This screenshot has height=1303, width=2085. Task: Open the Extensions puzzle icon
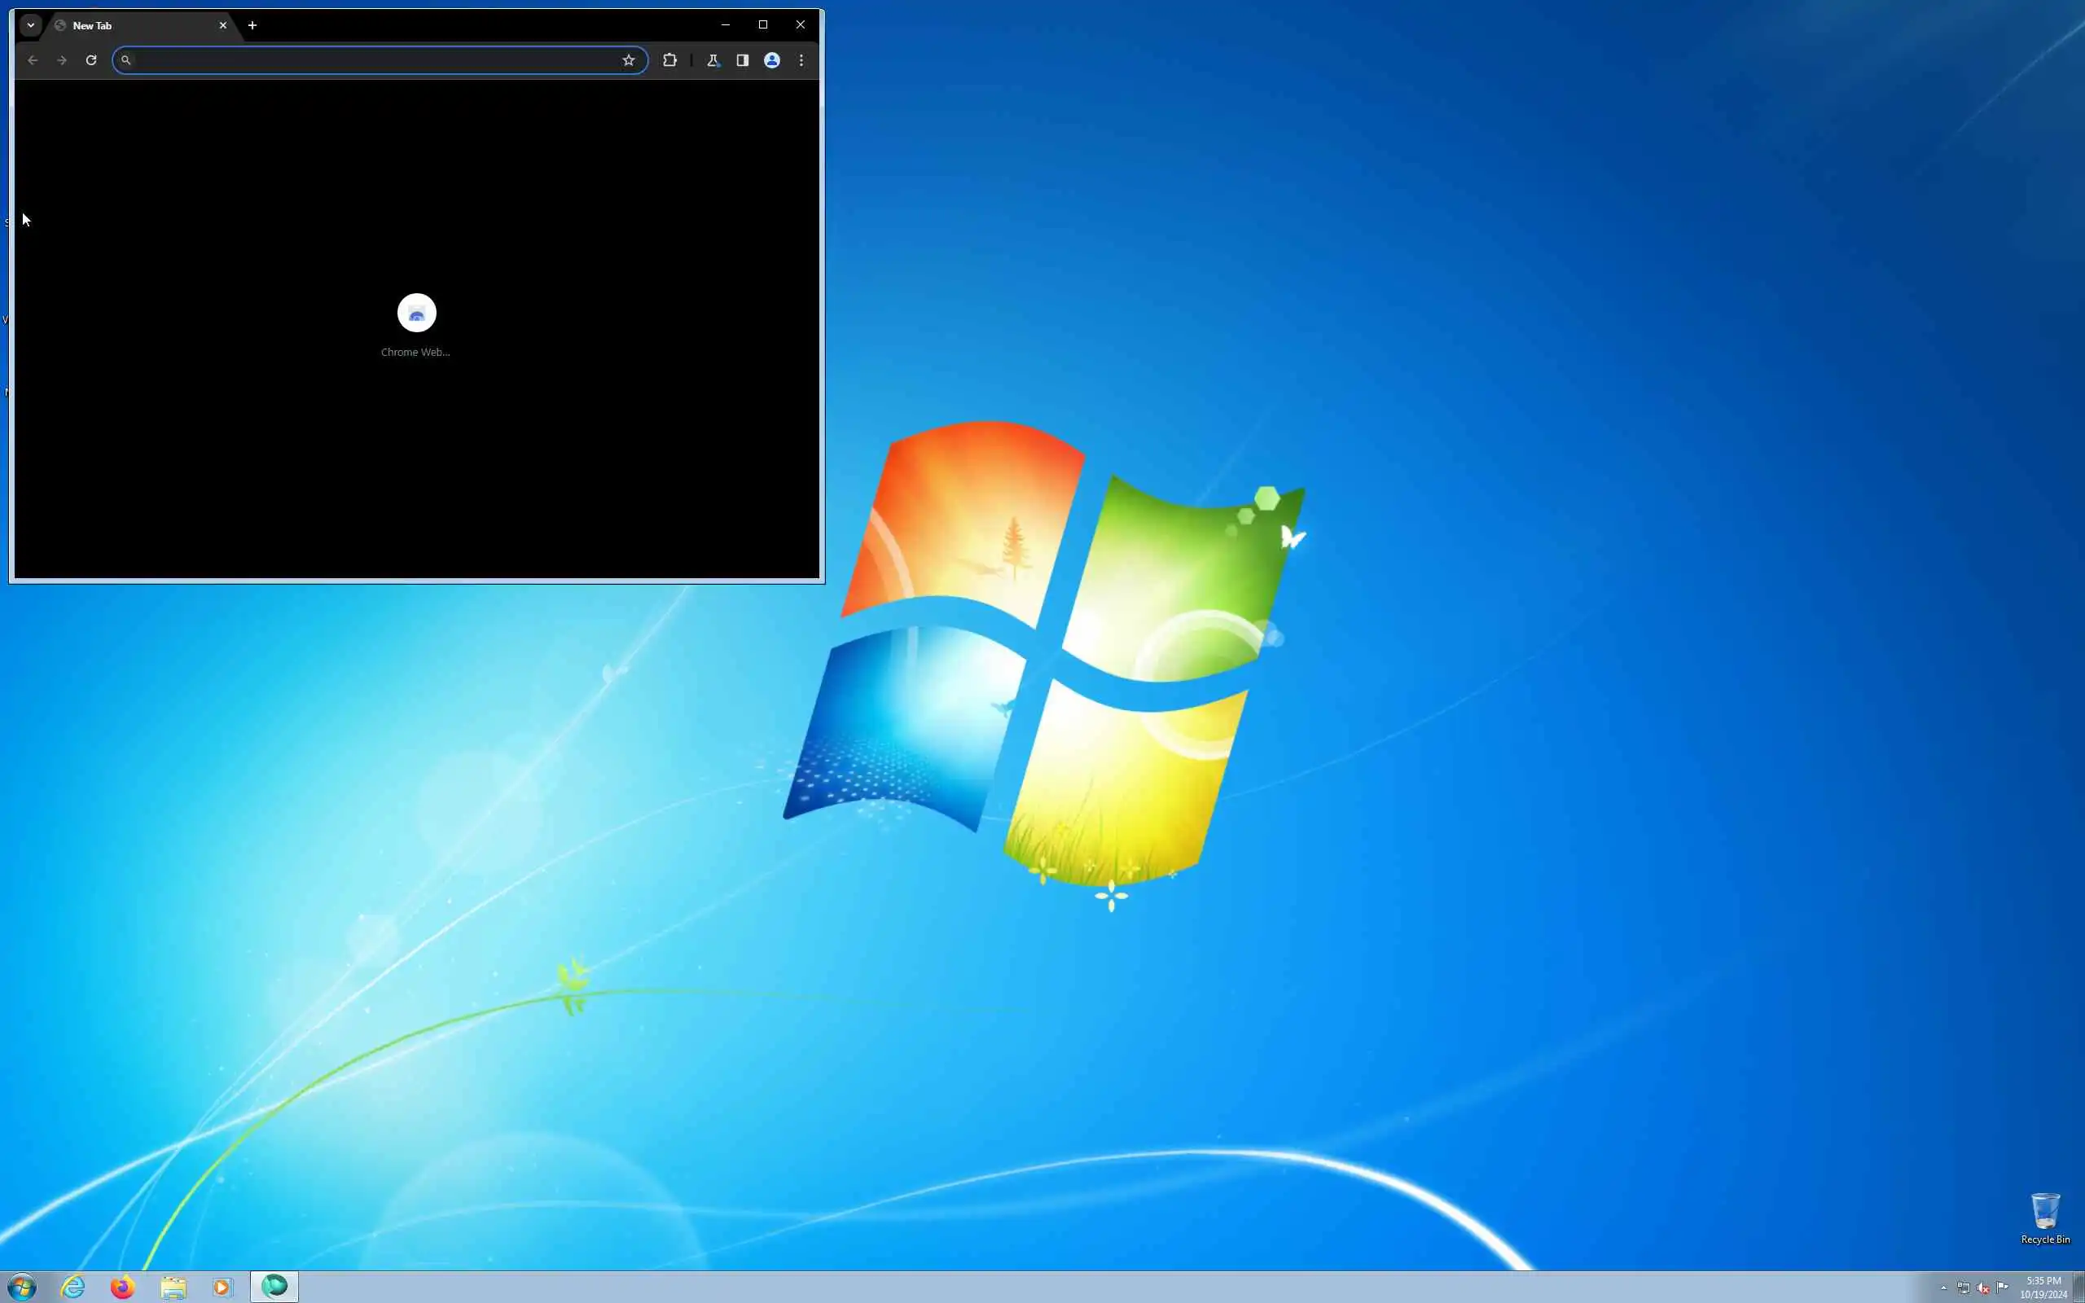[x=669, y=60]
